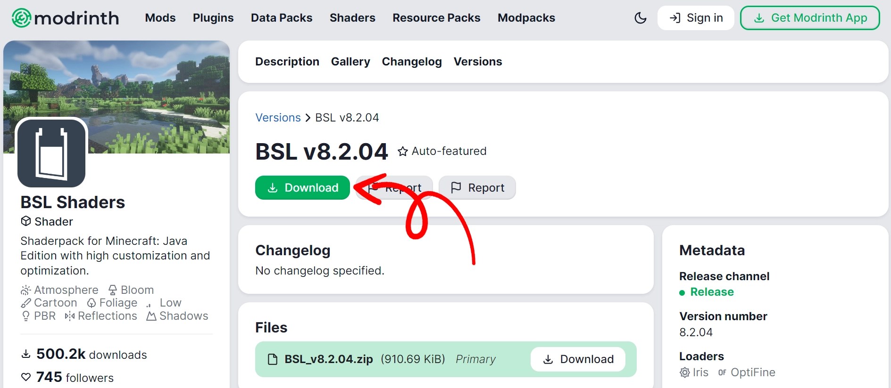Open the BSL Shaders title link
This screenshot has height=388, width=891.
coord(73,202)
